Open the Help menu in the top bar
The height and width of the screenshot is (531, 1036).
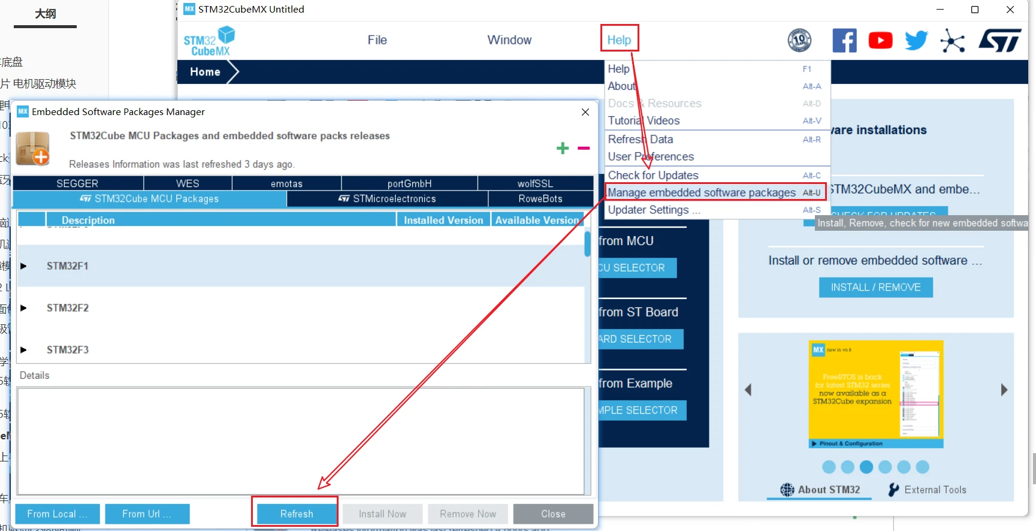click(x=620, y=40)
